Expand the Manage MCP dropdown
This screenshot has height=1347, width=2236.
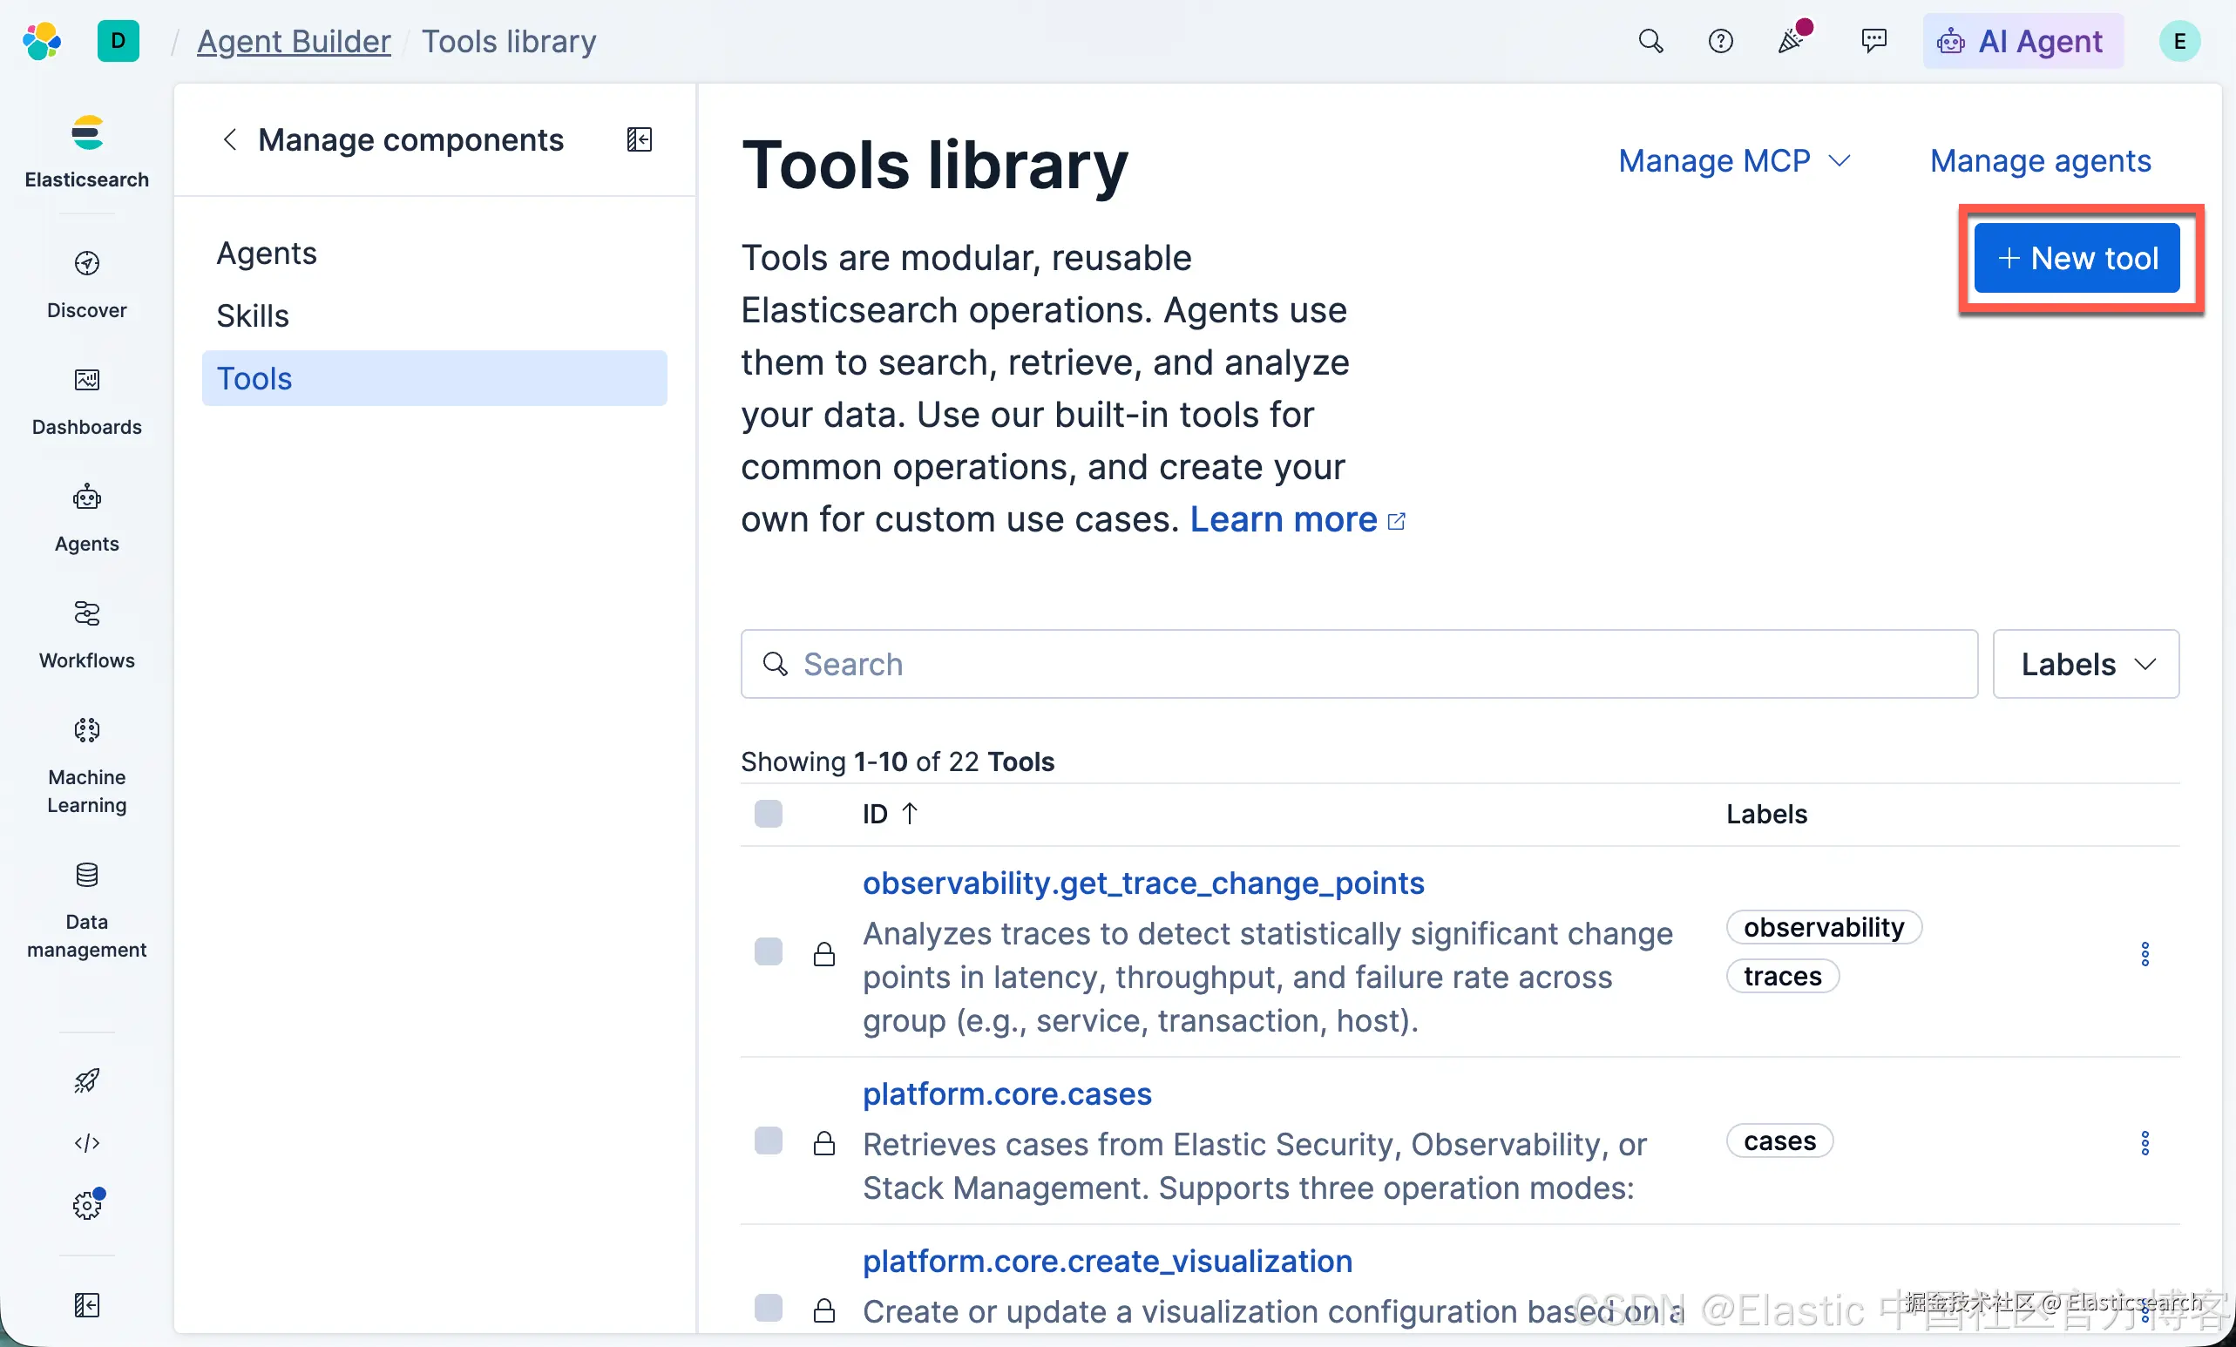click(x=1734, y=160)
